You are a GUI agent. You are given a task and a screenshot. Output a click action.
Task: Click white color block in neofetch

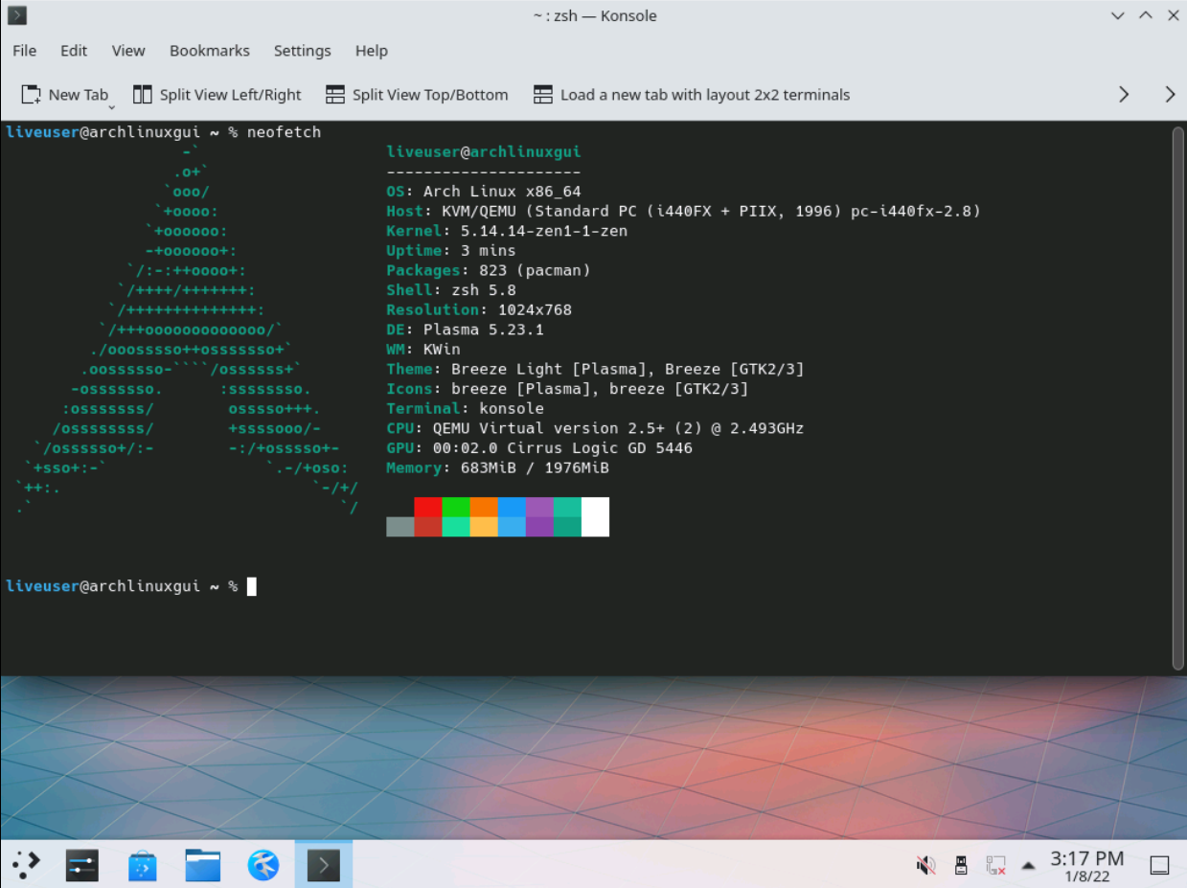click(x=595, y=516)
